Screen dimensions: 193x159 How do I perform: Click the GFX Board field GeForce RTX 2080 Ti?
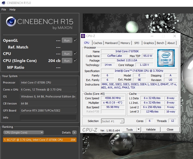click(x=48, y=110)
